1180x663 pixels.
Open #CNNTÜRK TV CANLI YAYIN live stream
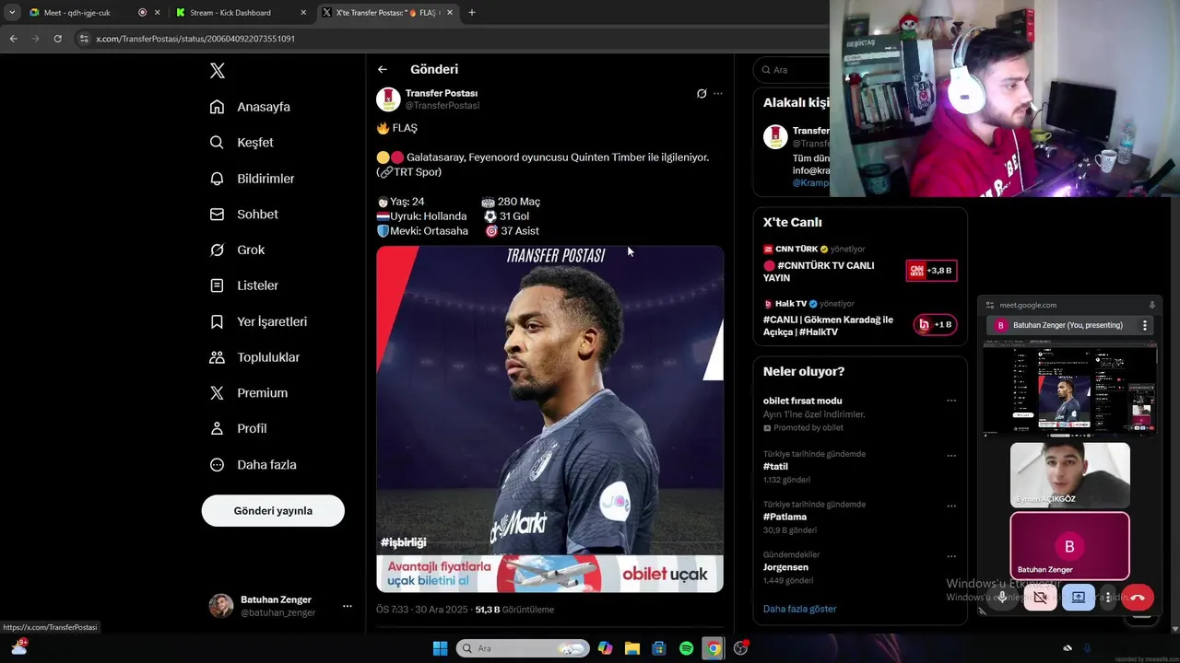coord(819,272)
